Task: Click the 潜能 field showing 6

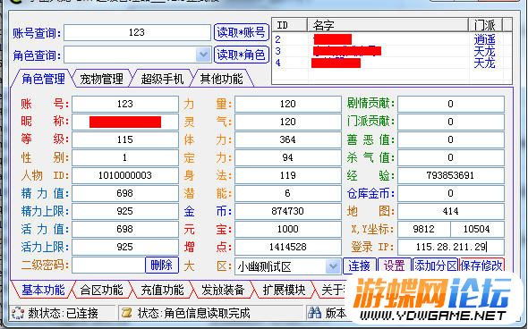Action: (288, 193)
